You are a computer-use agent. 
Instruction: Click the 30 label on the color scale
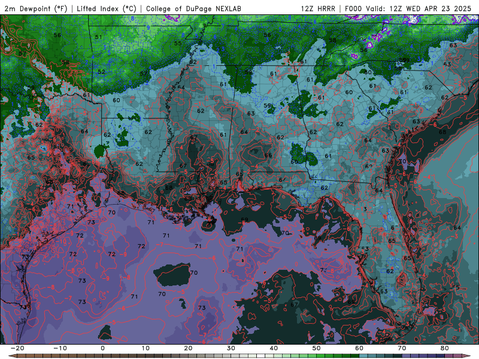click(x=231, y=348)
